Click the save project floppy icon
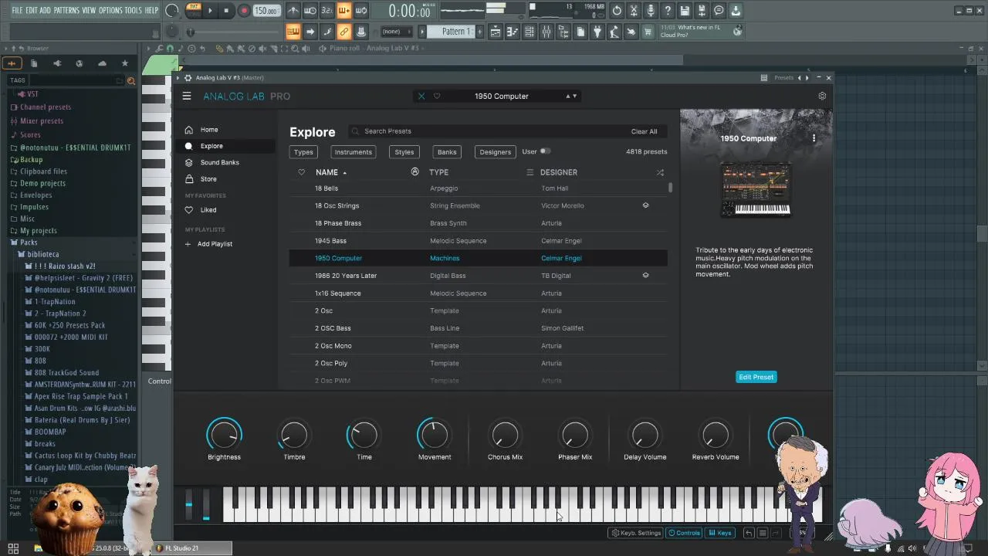This screenshot has width=988, height=556. tap(685, 11)
